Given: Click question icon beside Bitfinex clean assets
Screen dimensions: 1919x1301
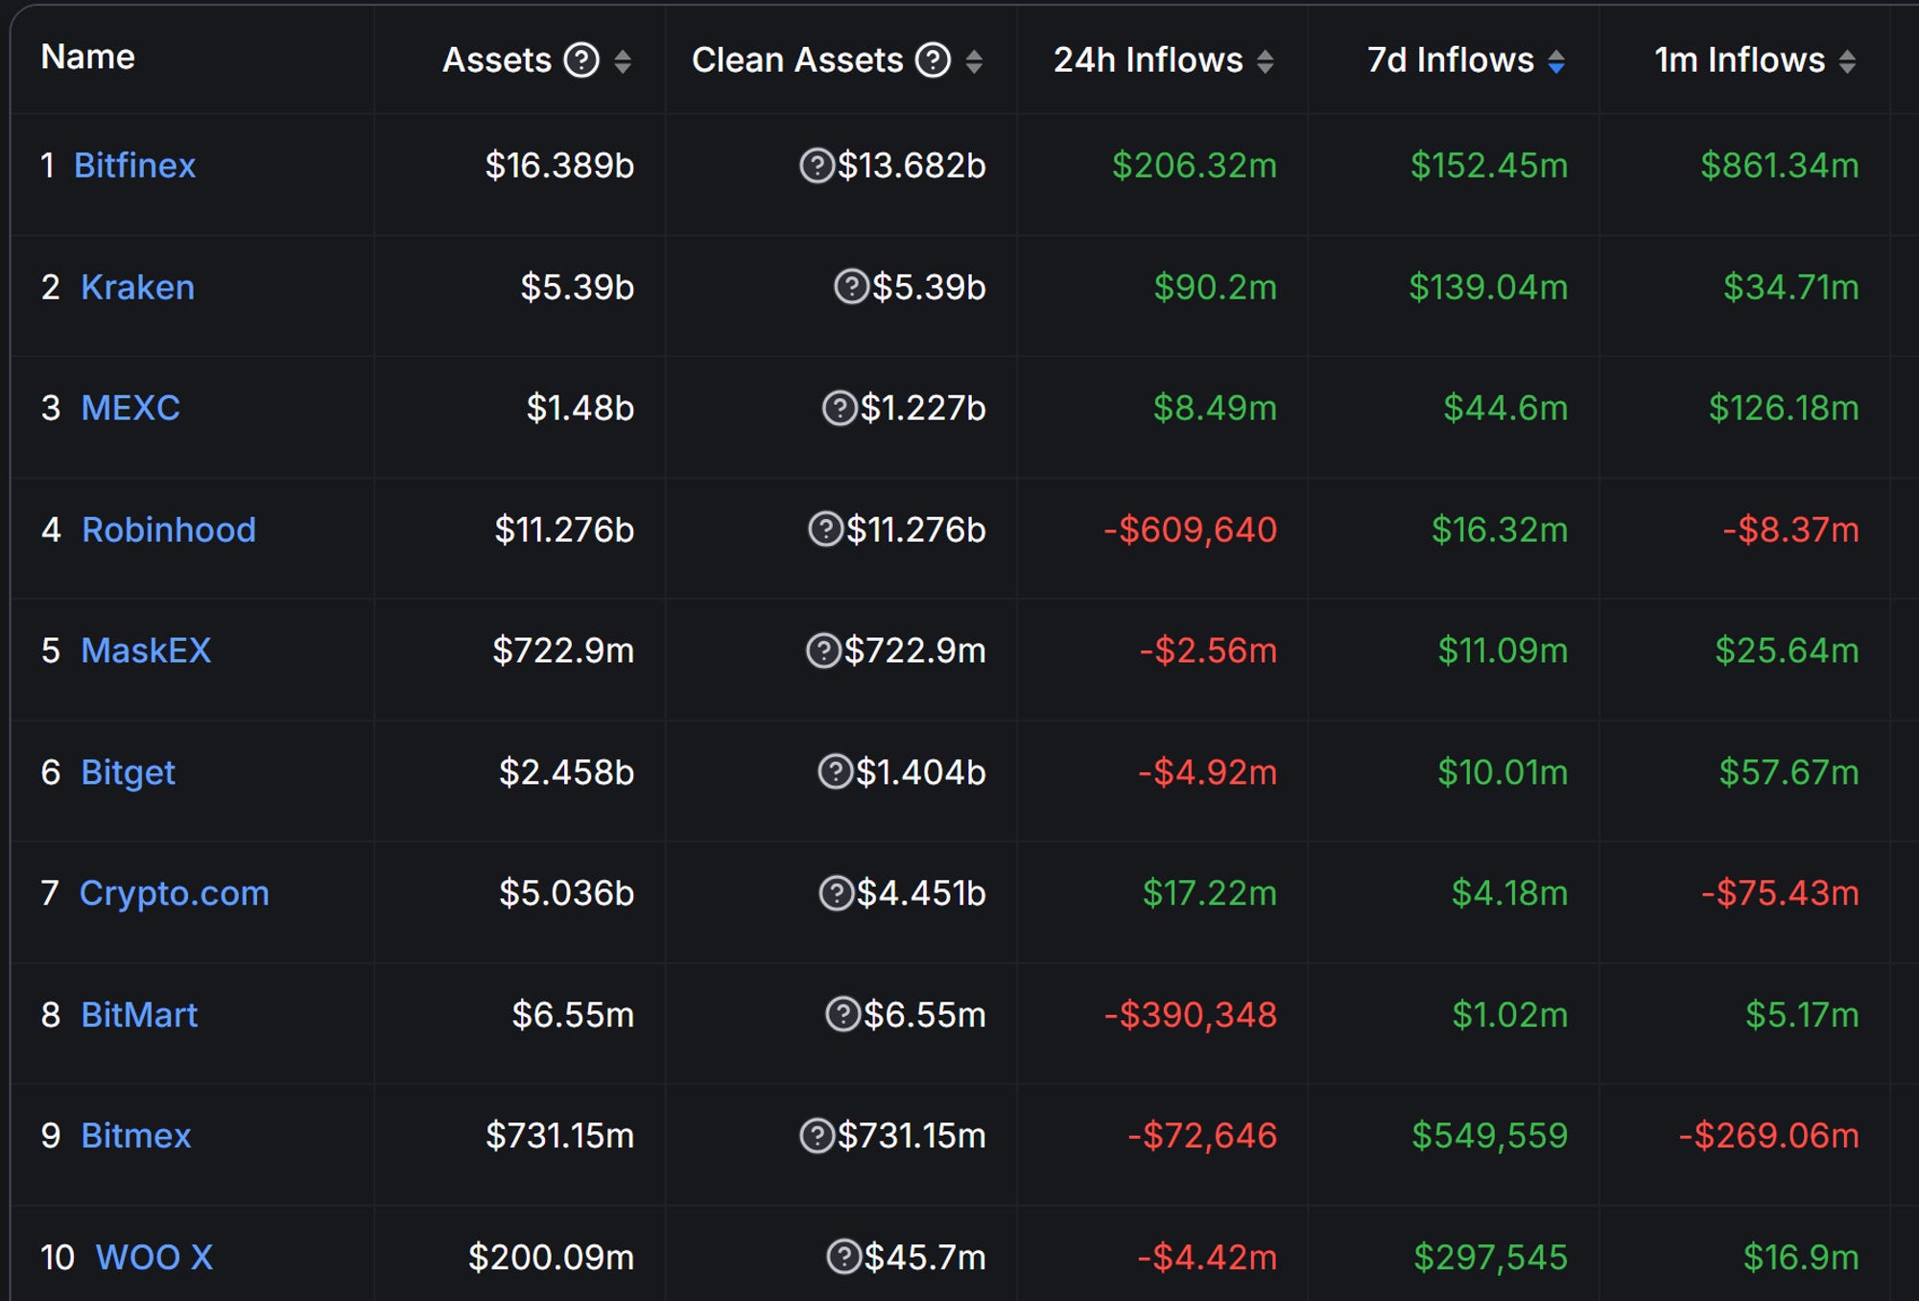Looking at the screenshot, I should pyautogui.click(x=817, y=166).
